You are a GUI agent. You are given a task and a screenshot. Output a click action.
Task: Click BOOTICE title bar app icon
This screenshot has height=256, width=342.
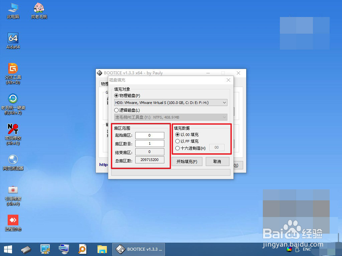[x=100, y=73]
